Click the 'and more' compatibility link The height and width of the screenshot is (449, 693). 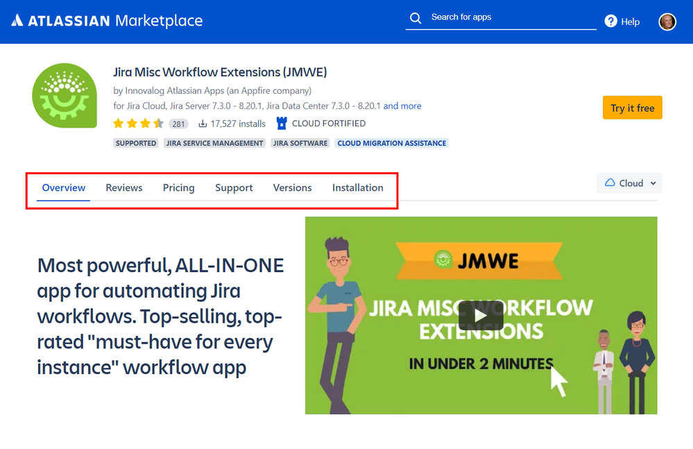[402, 106]
